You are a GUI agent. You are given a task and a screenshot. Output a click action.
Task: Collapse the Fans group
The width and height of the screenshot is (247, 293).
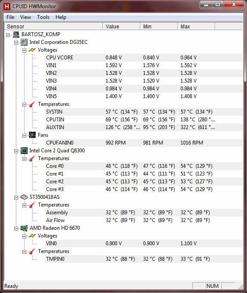24,136
